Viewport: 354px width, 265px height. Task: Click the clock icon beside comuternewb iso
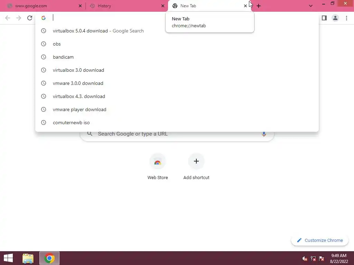point(44,122)
